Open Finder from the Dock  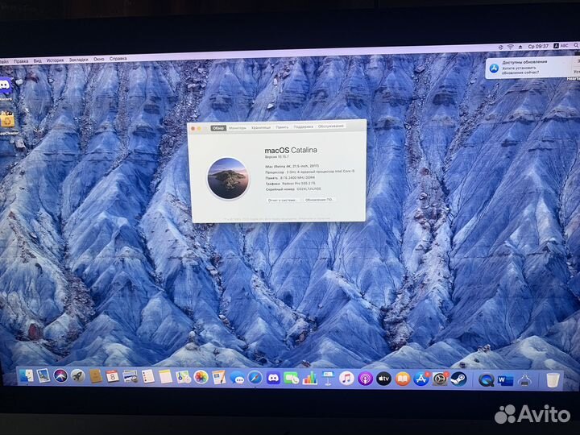(x=27, y=376)
